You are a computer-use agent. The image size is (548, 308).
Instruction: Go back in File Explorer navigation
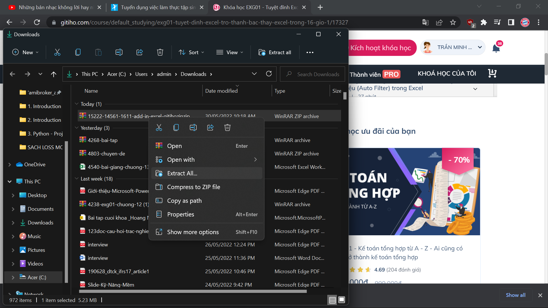tap(12, 74)
